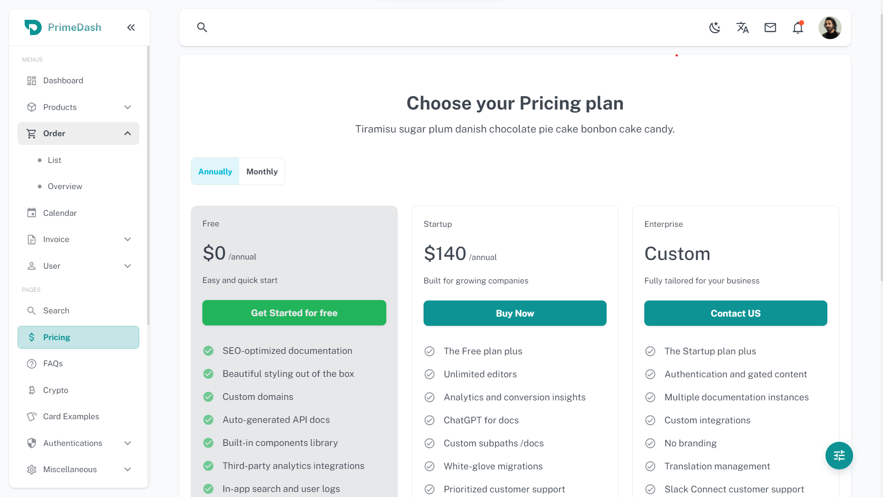This screenshot has width=883, height=497.
Task: Switch billing to Annually
Action: (x=215, y=172)
